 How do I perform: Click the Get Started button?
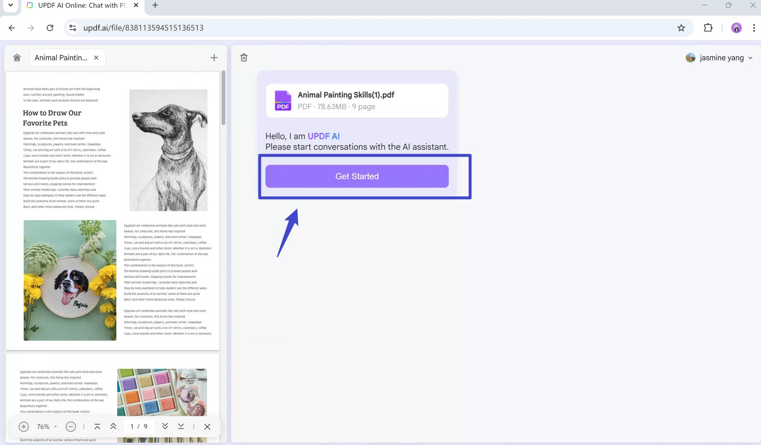pyautogui.click(x=357, y=176)
